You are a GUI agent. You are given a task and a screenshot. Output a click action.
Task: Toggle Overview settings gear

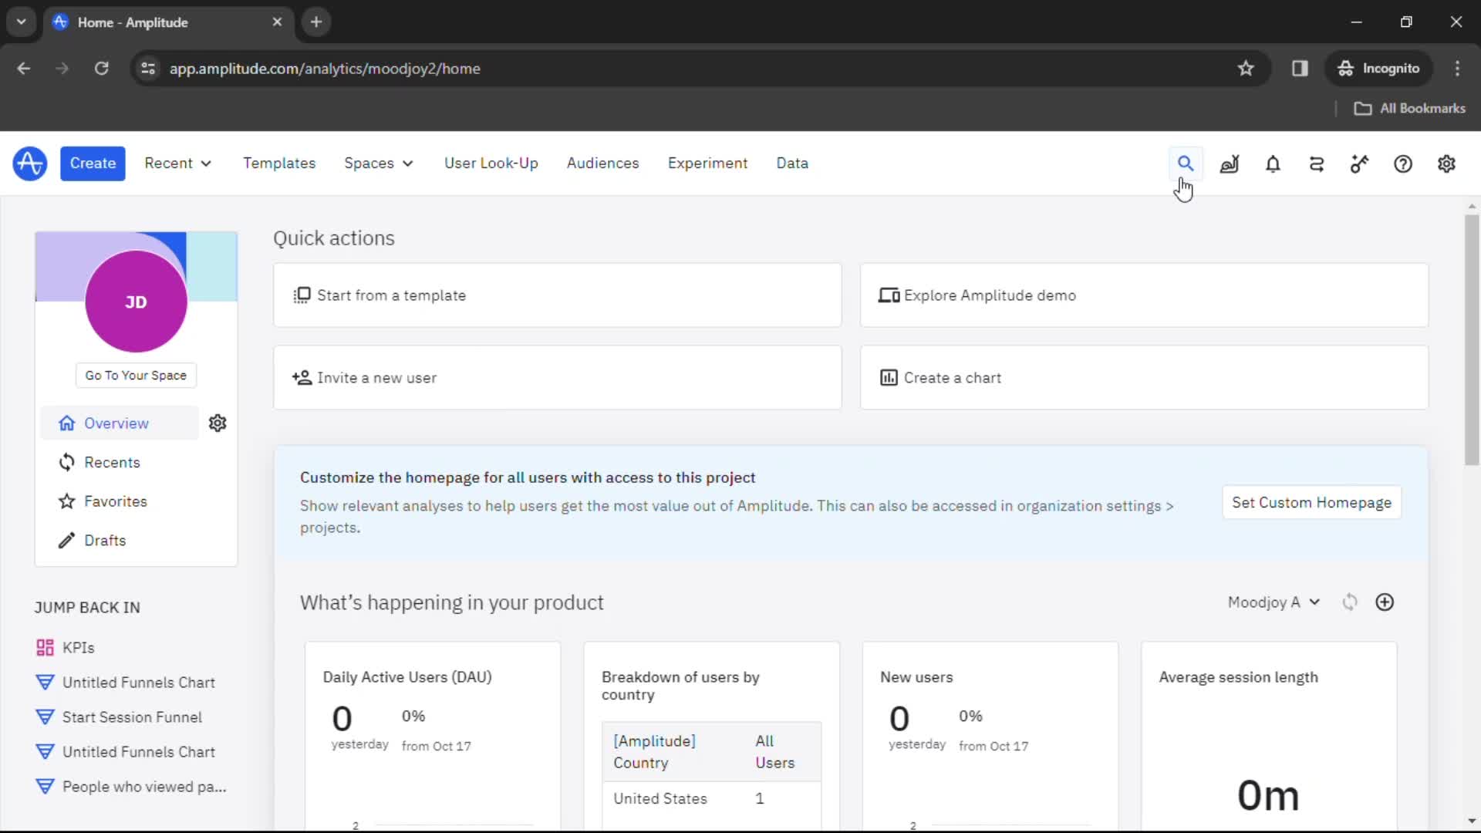[x=218, y=423]
